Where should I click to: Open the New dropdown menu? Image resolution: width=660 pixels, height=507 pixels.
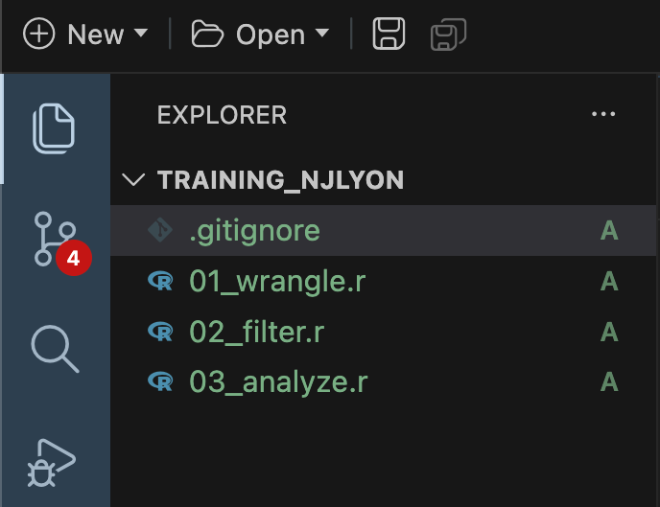coord(86,35)
